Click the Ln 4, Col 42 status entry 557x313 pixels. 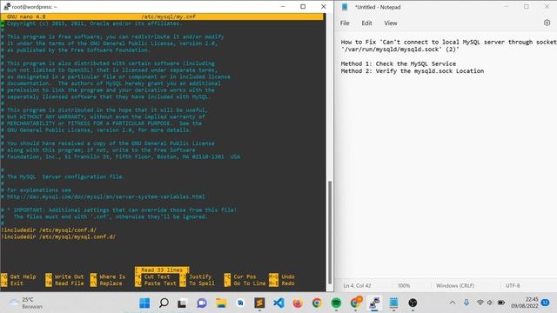coord(357,286)
